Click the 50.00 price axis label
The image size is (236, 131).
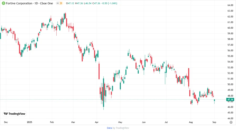click(230, 84)
